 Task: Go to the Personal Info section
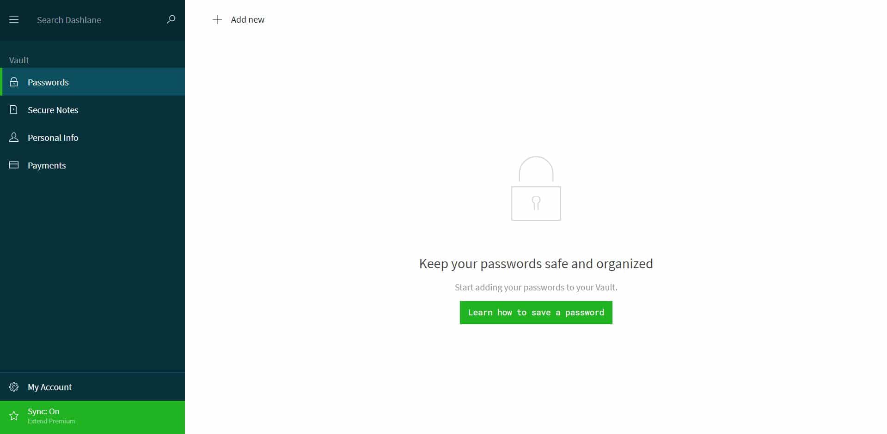pos(92,137)
